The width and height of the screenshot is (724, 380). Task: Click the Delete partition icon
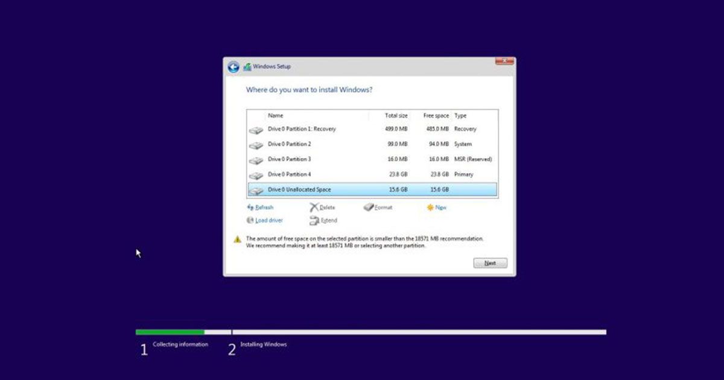(x=314, y=207)
